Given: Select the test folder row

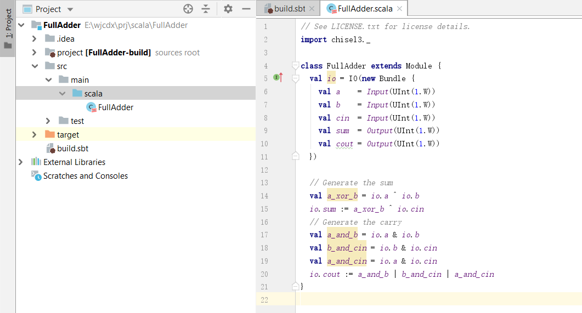Looking at the screenshot, I should (136, 121).
